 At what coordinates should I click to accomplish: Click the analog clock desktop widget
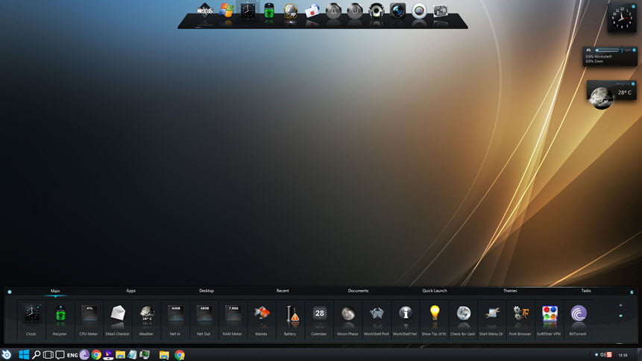tap(622, 18)
